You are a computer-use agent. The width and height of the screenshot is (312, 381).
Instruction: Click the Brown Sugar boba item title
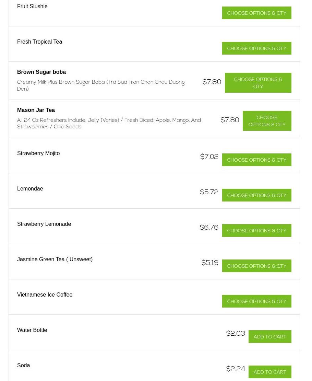41,72
